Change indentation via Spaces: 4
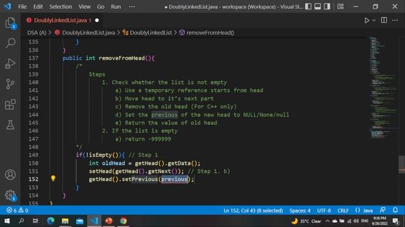Image resolution: width=405 pixels, height=227 pixels. coord(300,211)
